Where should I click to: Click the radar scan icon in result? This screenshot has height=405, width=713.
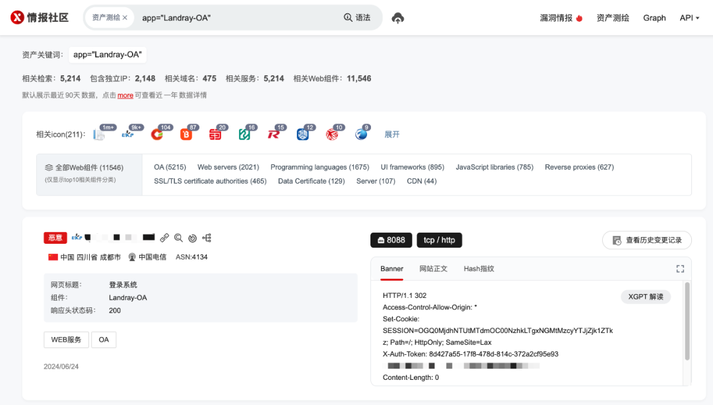[192, 238]
